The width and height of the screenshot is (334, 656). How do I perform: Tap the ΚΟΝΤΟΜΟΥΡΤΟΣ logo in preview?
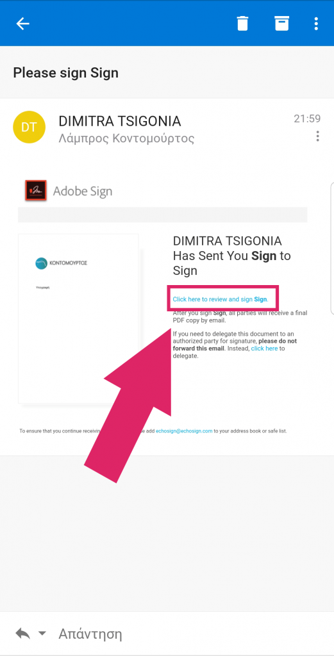pyautogui.click(x=62, y=263)
